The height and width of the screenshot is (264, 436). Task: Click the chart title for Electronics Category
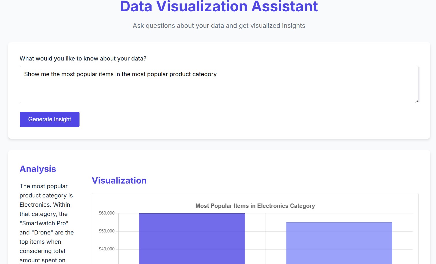pos(255,206)
